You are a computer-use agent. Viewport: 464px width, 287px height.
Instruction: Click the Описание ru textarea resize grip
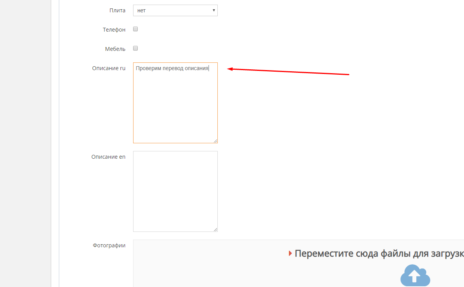coord(215,141)
